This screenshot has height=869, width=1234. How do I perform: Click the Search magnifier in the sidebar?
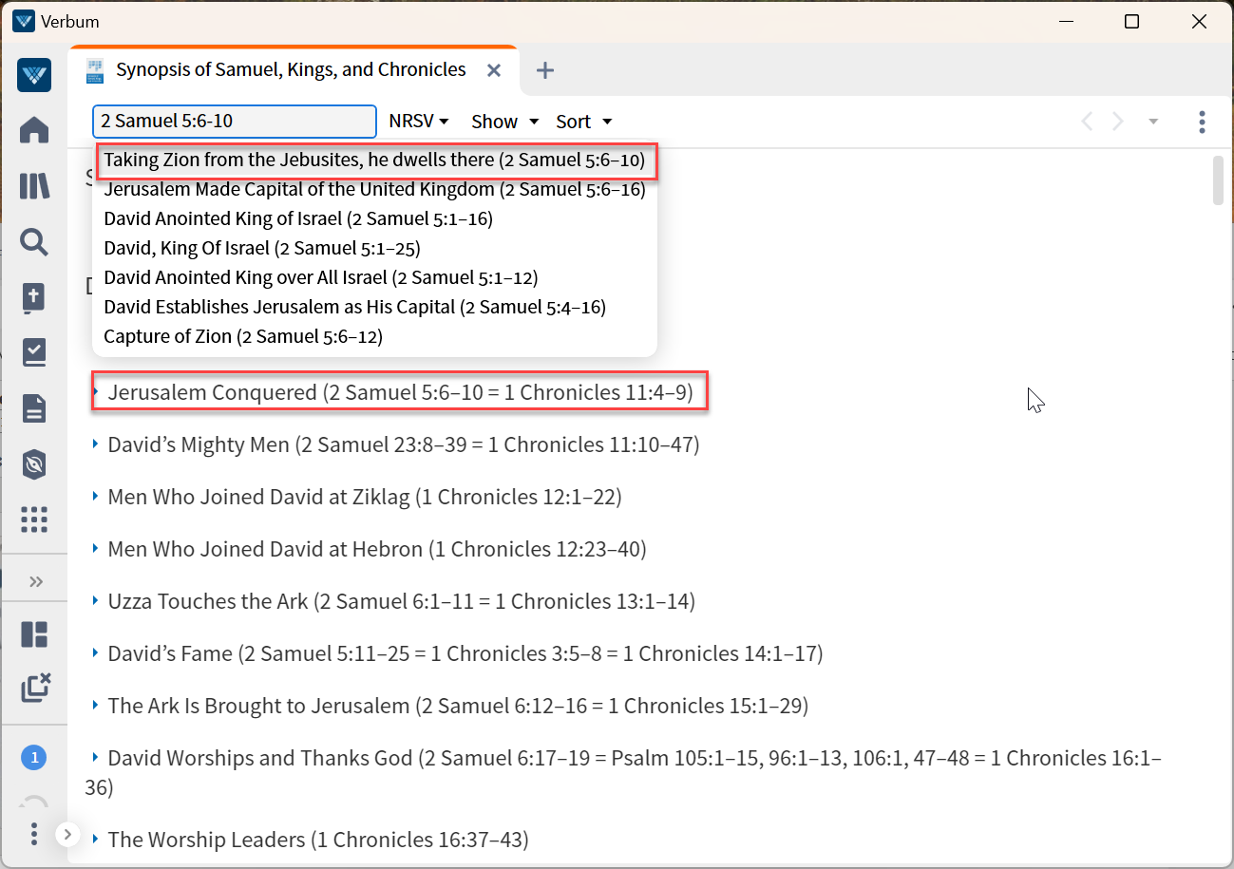(34, 242)
